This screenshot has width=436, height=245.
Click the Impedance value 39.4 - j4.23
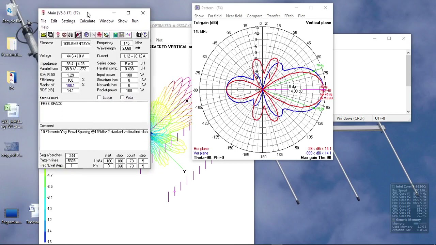[75, 64]
